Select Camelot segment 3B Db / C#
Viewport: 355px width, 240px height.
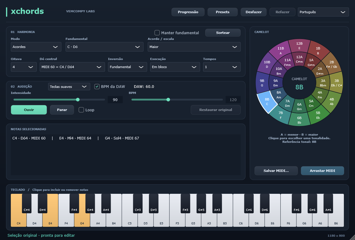pyautogui.click(x=336, y=82)
